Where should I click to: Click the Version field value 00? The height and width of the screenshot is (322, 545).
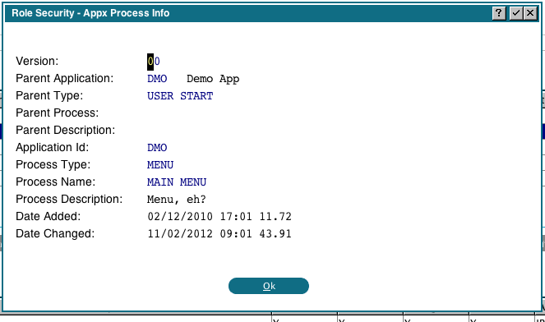pos(154,62)
